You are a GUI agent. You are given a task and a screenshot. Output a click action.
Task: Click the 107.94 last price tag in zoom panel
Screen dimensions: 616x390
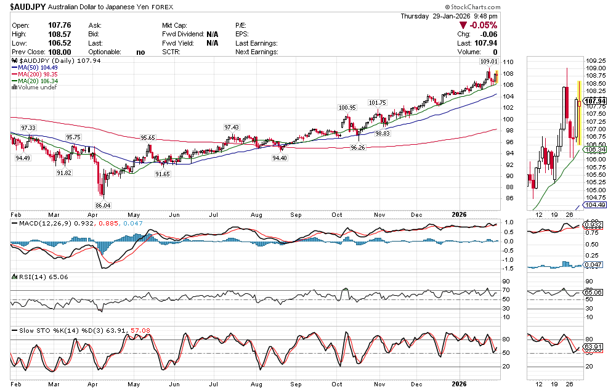click(x=595, y=101)
